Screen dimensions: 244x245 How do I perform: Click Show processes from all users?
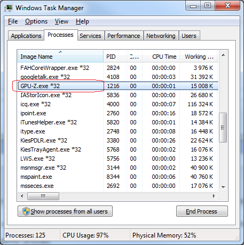65,211
